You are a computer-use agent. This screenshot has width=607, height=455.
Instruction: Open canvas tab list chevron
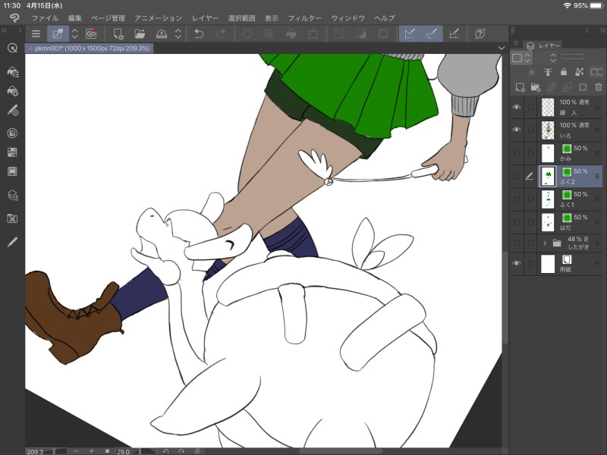pos(502,48)
